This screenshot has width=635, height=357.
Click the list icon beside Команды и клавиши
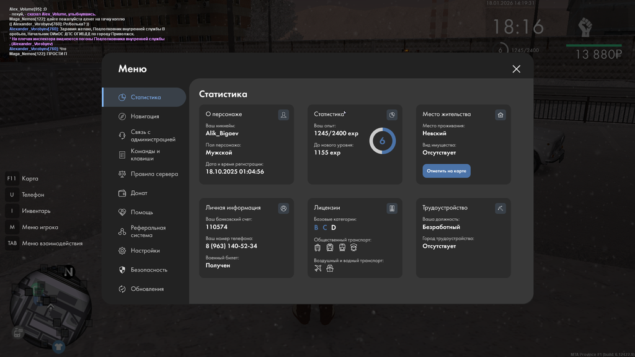coord(122,155)
